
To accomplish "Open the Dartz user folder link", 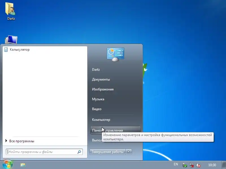I will point(115,70).
